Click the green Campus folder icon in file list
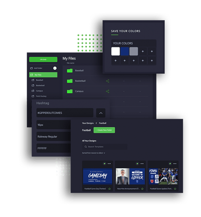201x217 pixels. coord(70,91)
